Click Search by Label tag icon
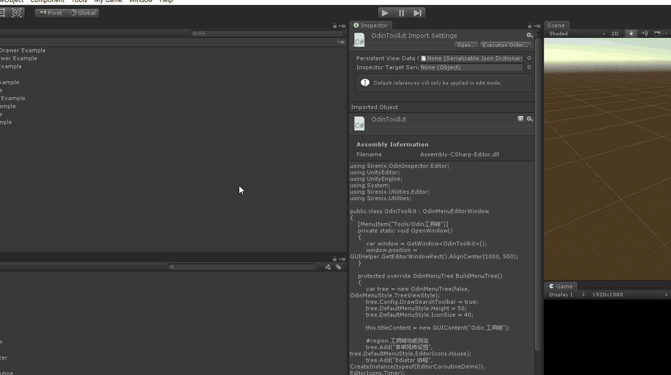This screenshot has height=375, width=671. coord(338,267)
